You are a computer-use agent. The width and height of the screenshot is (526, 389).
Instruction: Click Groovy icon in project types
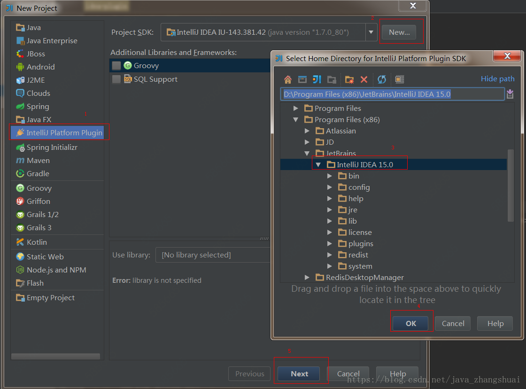click(x=20, y=188)
